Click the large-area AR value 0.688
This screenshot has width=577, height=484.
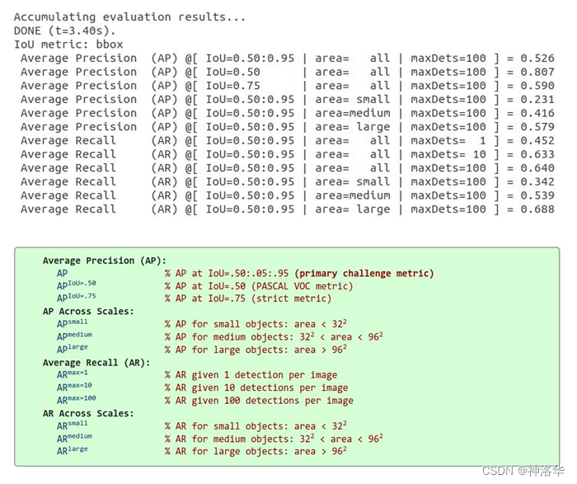pyautogui.click(x=537, y=209)
